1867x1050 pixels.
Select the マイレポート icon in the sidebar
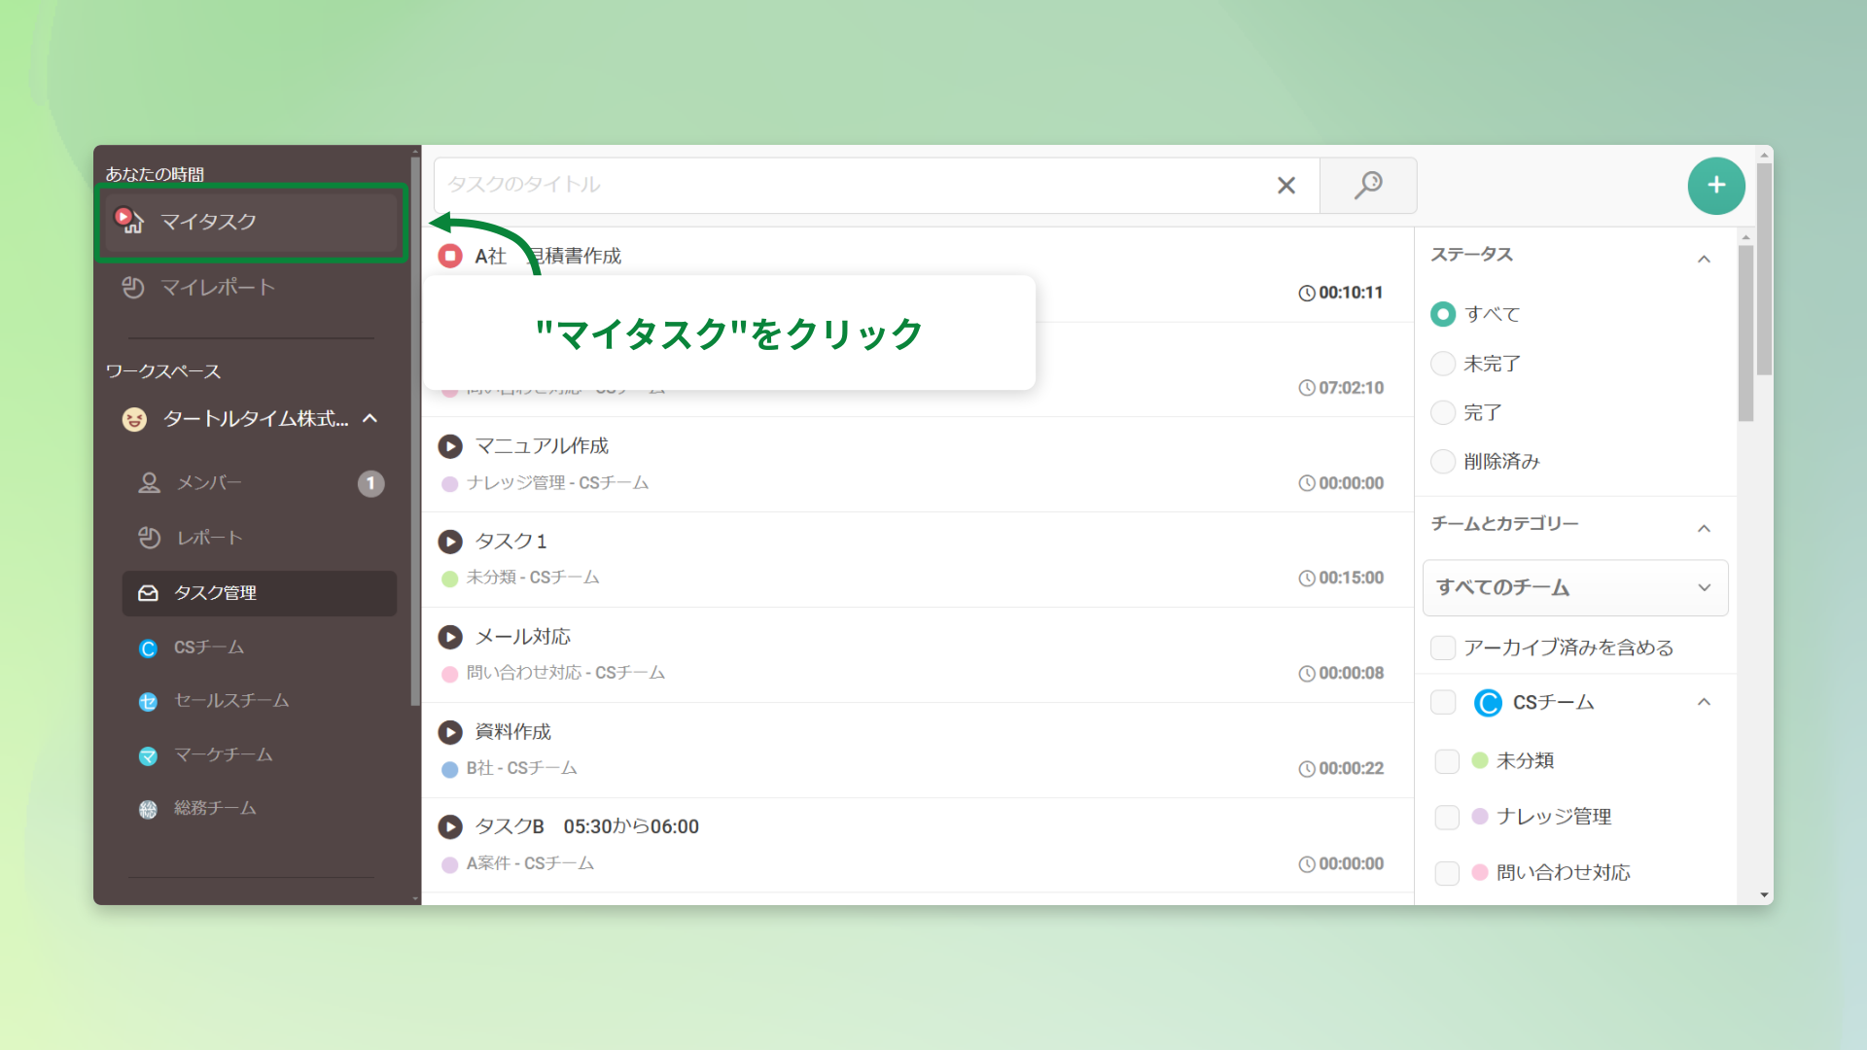[x=133, y=288]
